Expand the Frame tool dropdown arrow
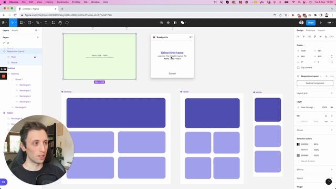 tap(24, 23)
